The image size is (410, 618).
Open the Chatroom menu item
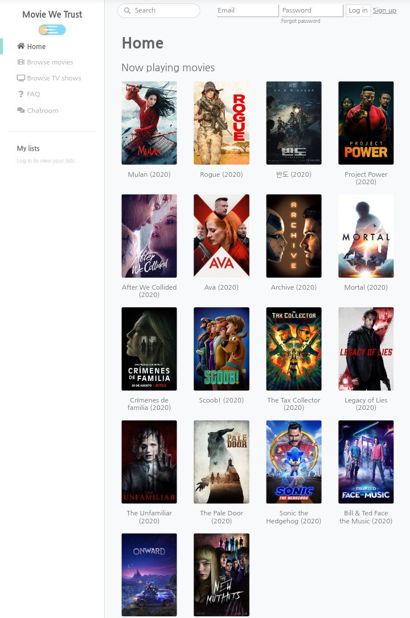[x=43, y=111]
